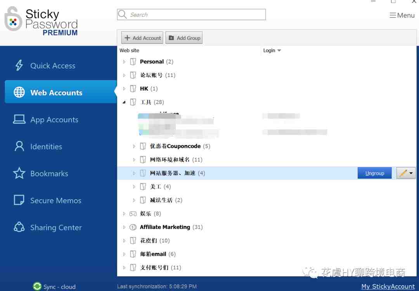Click the Ungroup button

click(374, 173)
